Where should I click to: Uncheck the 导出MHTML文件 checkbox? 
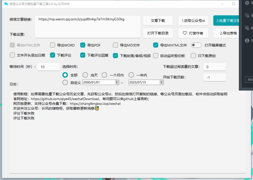coord(155,45)
